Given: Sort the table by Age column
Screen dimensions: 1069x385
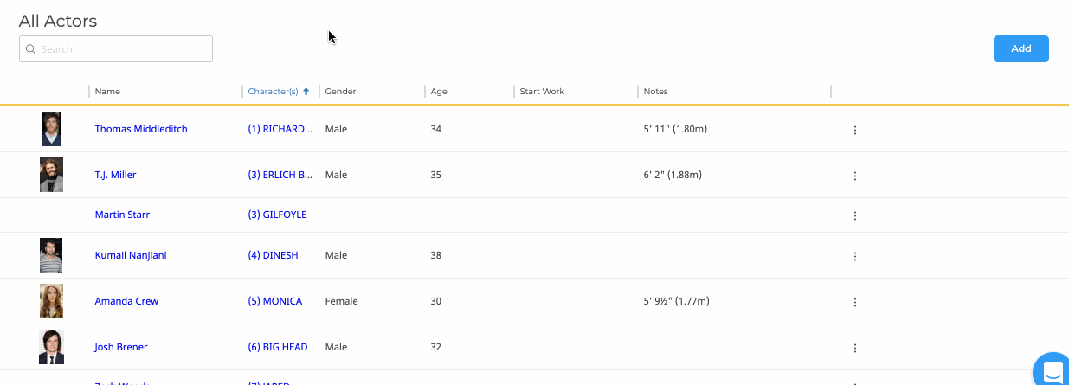Looking at the screenshot, I should [439, 92].
